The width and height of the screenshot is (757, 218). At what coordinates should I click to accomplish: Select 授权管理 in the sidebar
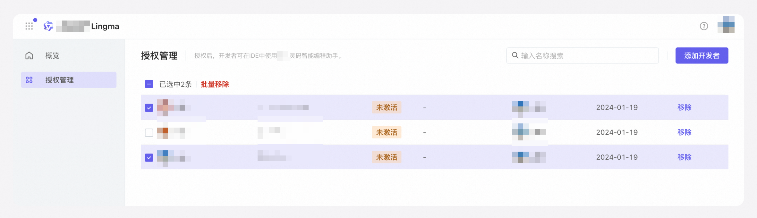(60, 80)
